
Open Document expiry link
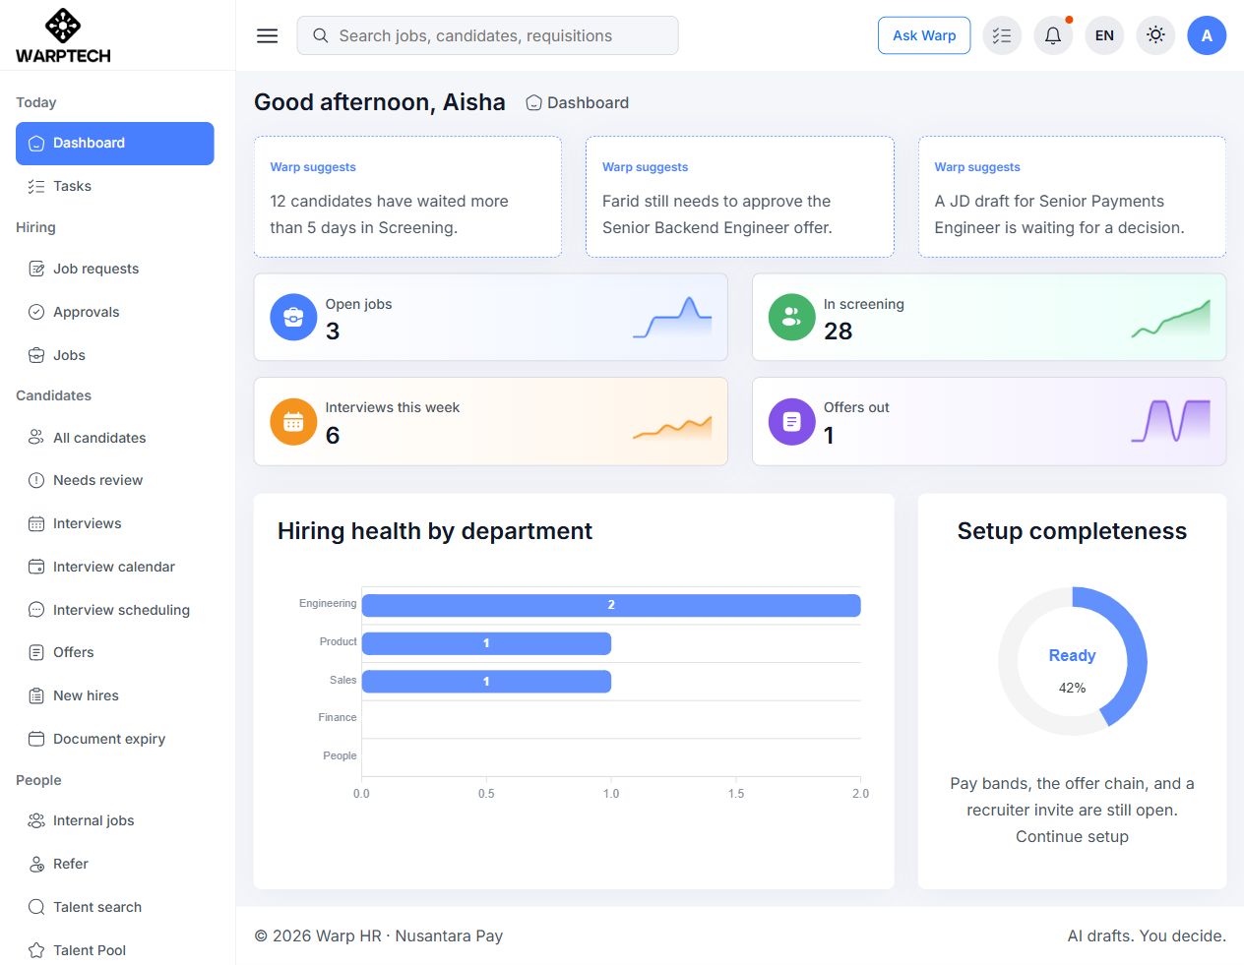tap(114, 739)
